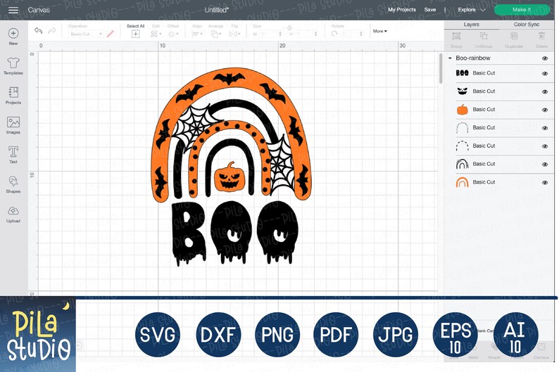The height and width of the screenshot is (372, 559).
Task: Select the orange pumpkin layer thumbnail
Action: (x=463, y=110)
